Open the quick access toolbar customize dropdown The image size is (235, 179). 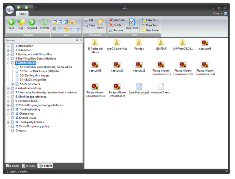(36, 8)
